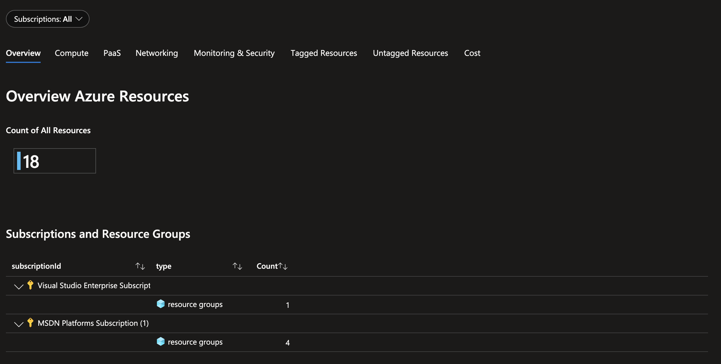Go to the Untagged Resources tab
The height and width of the screenshot is (364, 721).
(x=410, y=53)
